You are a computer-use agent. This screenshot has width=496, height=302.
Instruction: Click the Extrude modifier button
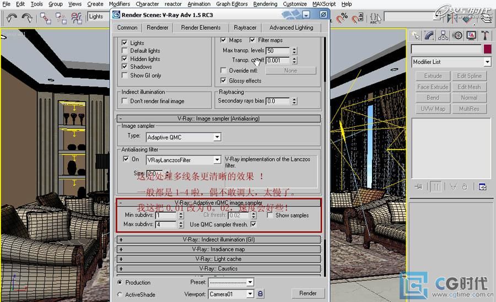(433, 76)
